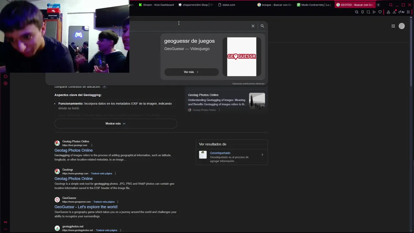Open the source card three-dot menu

click(x=219, y=110)
